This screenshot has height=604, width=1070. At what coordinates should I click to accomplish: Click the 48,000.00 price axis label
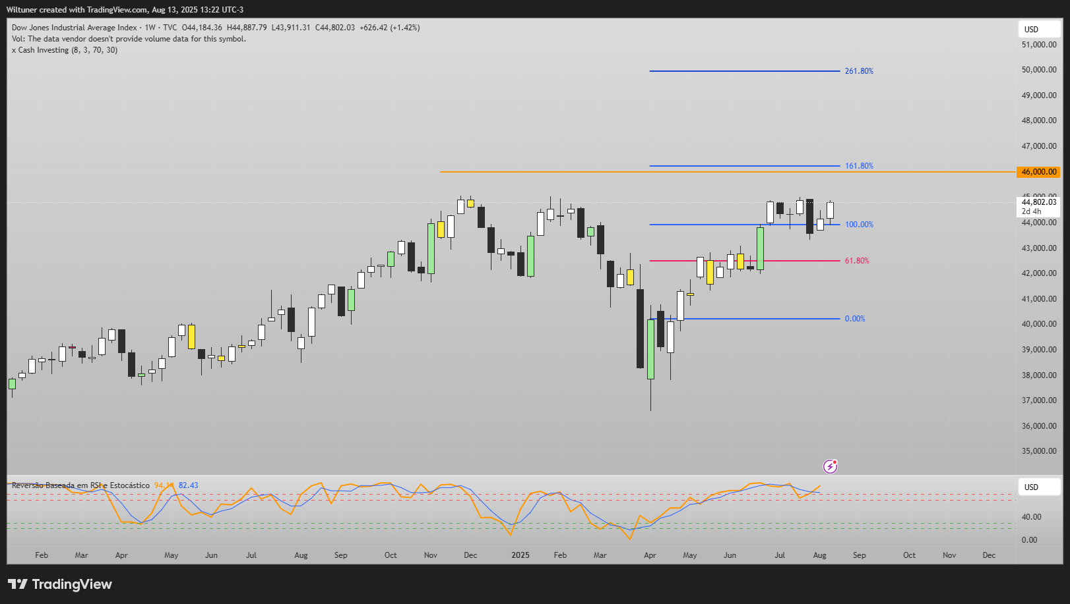pyautogui.click(x=1039, y=121)
